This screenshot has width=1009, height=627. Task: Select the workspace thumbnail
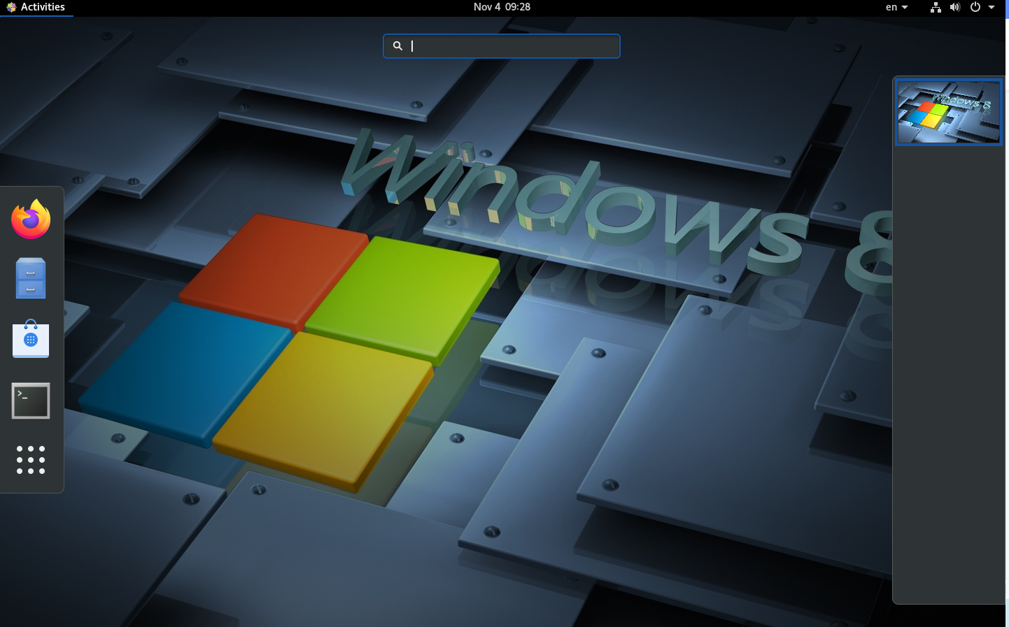point(949,112)
